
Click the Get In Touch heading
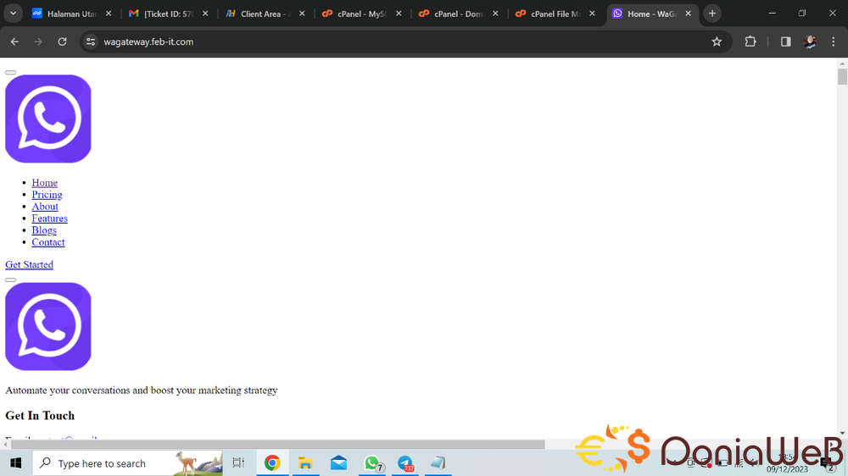(40, 416)
